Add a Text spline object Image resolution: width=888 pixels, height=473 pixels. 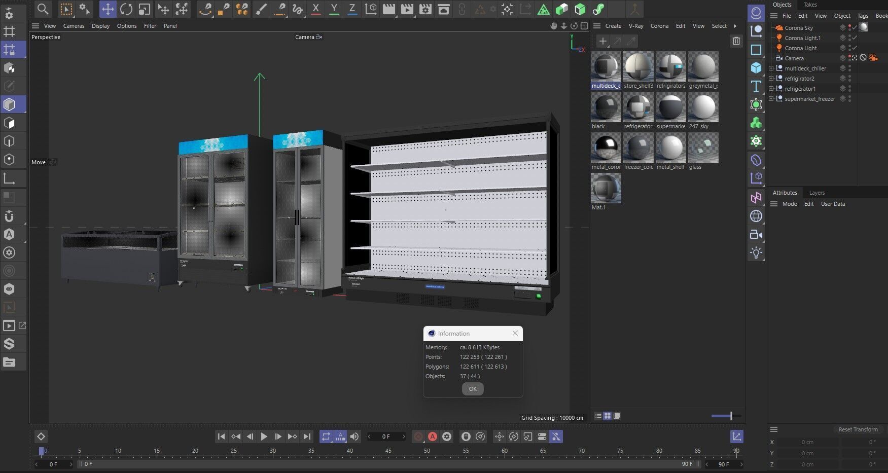[756, 86]
